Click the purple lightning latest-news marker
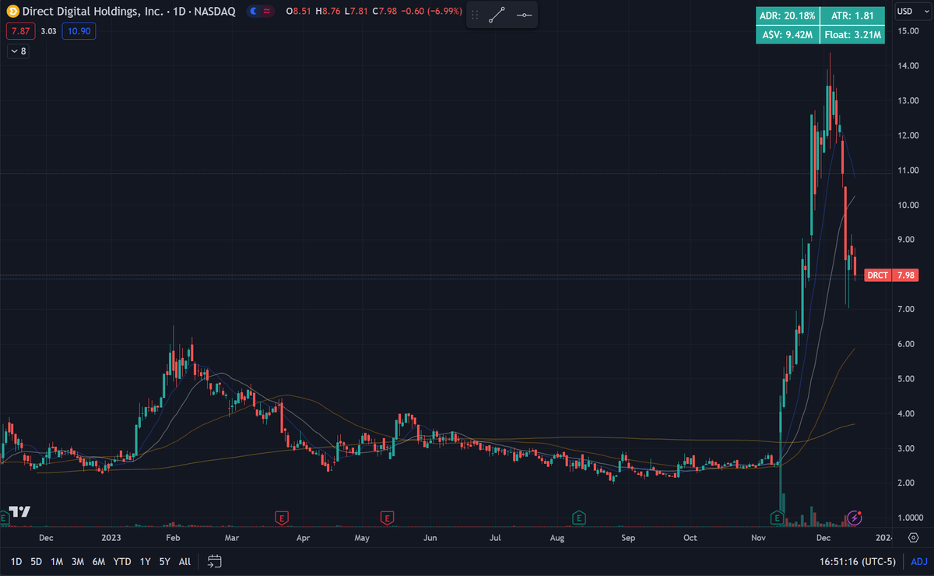 [855, 517]
